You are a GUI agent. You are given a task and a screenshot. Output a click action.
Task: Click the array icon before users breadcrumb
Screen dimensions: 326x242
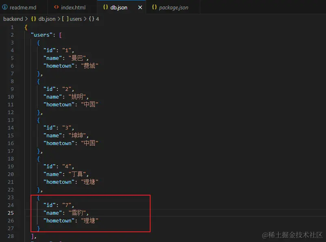(x=65, y=19)
